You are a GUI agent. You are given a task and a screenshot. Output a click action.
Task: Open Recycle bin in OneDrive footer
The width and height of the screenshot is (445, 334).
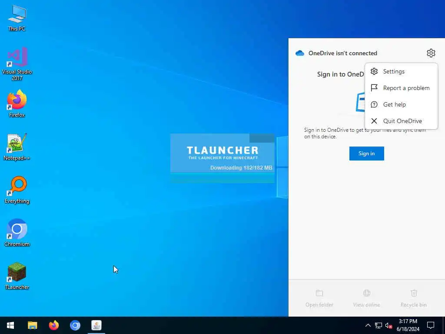[414, 298]
